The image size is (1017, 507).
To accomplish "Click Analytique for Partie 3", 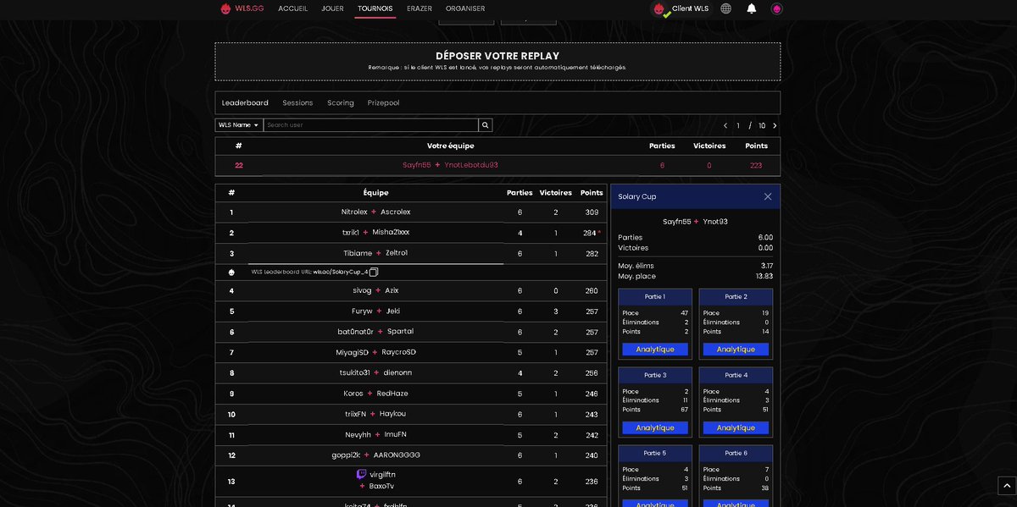I will point(655,428).
